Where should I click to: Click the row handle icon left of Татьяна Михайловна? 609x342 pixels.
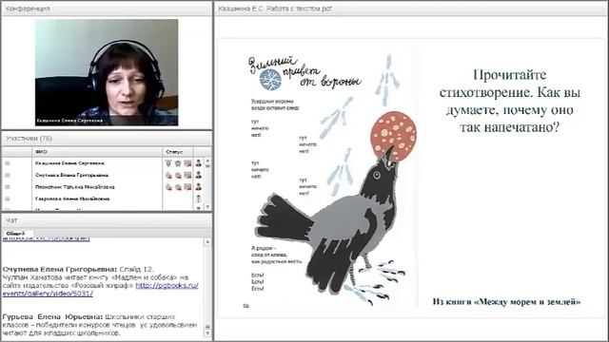point(8,187)
